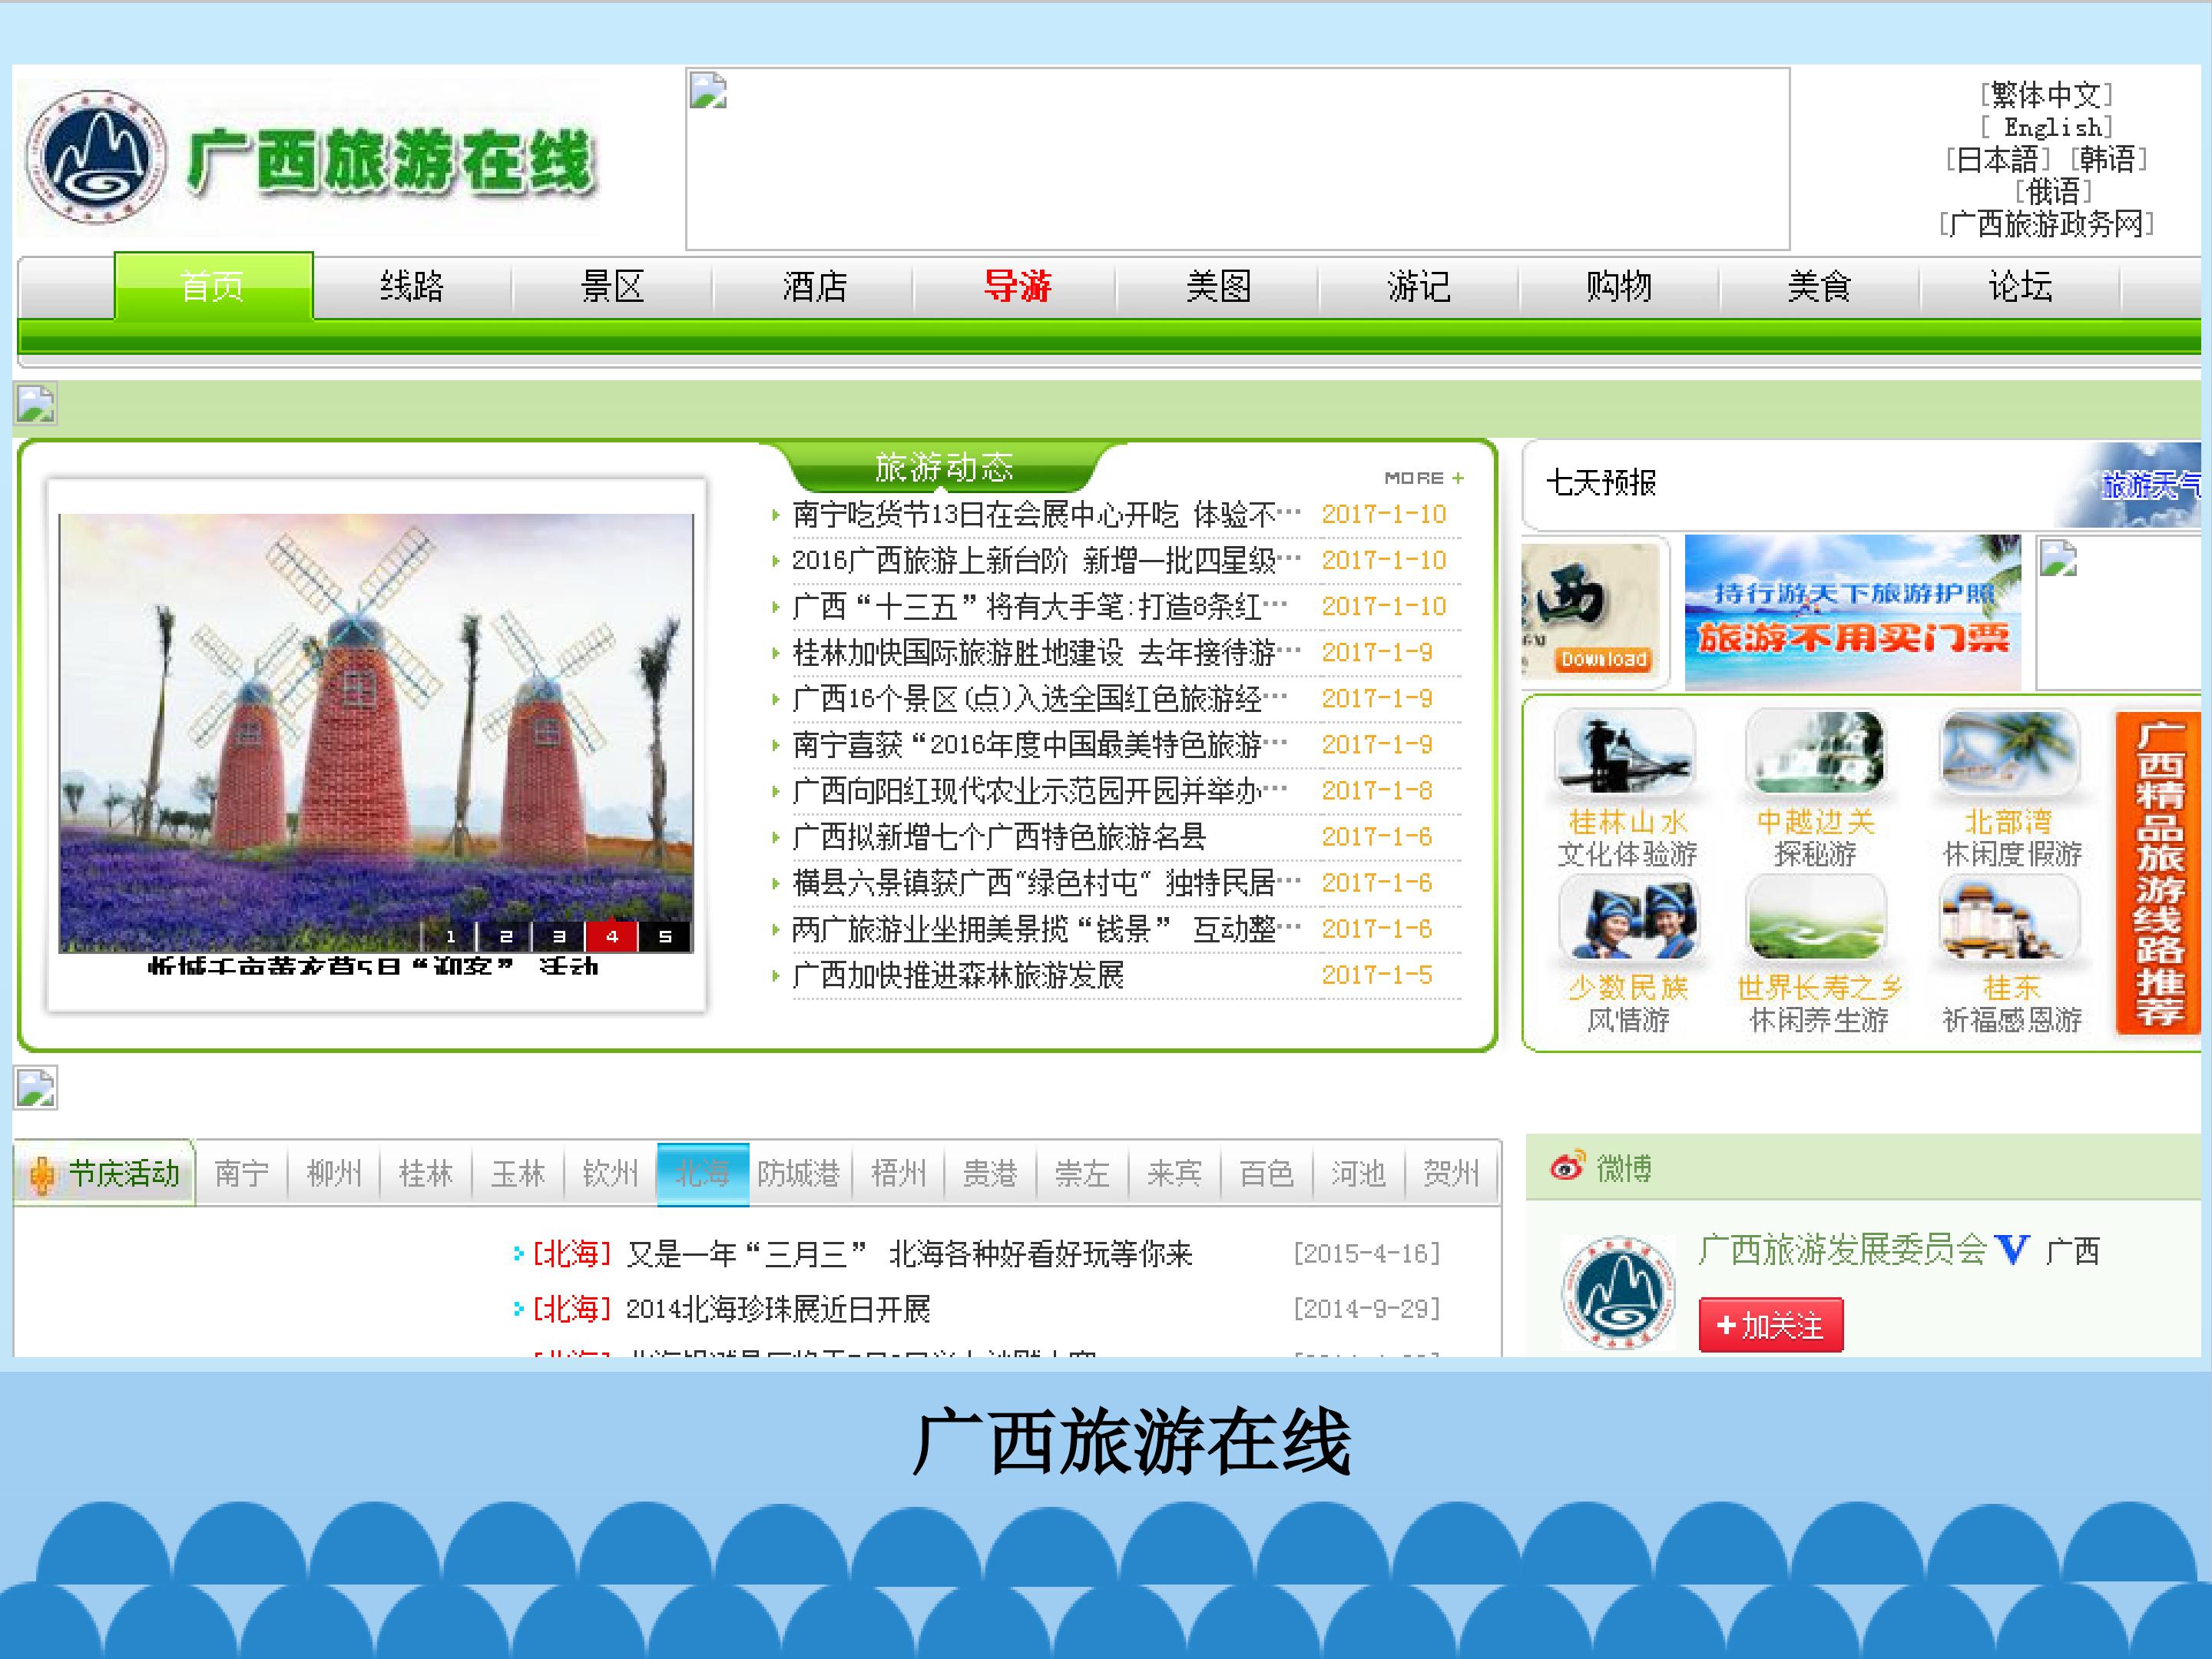Open 北部湾 休闲度假游 palm tree icon
Viewport: 2212px width, 1659px height.
click(2010, 752)
